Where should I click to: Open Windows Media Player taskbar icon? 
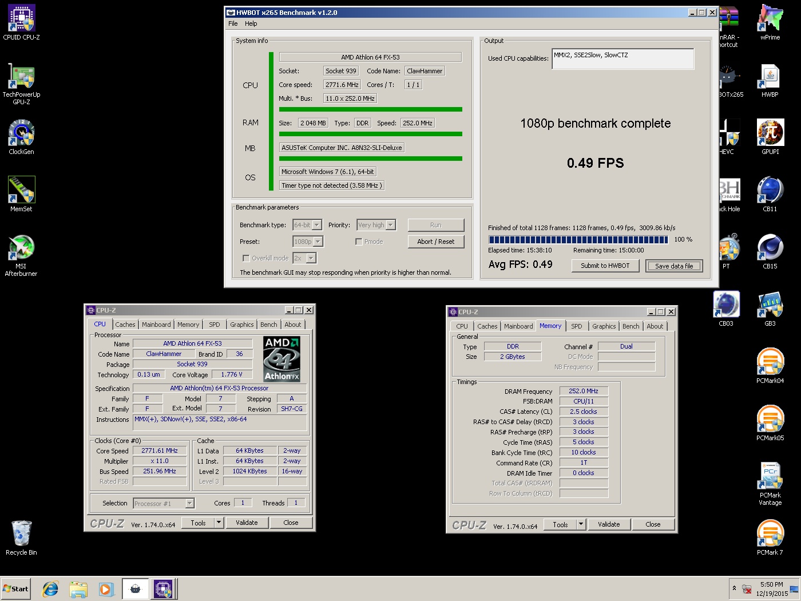coord(106,588)
